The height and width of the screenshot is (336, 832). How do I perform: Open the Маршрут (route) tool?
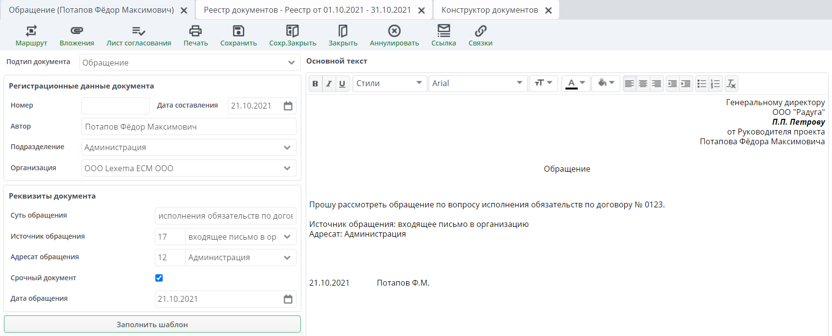tap(31, 36)
